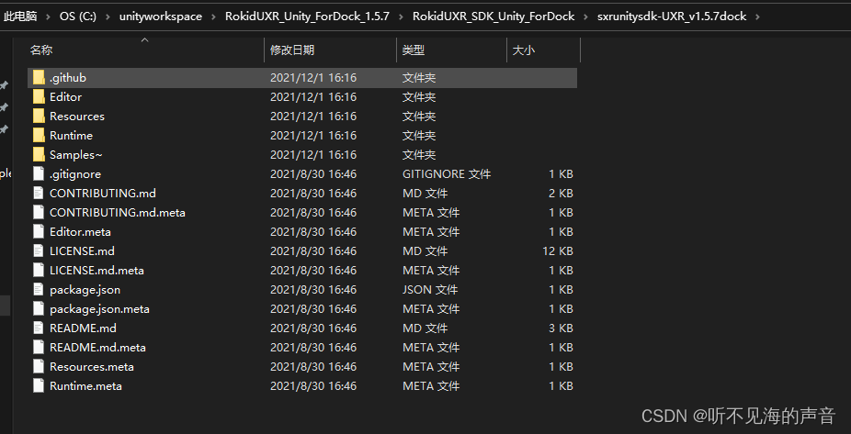The height and width of the screenshot is (434, 851).
Task: Select the CONTRIBUTING.md.meta file name
Action: pos(118,212)
